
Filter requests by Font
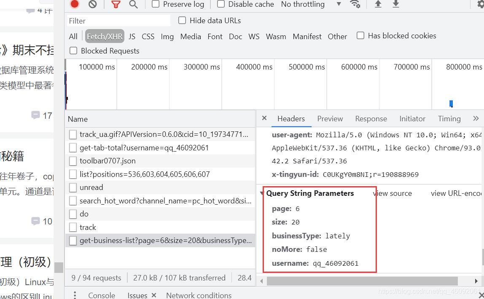click(x=215, y=36)
